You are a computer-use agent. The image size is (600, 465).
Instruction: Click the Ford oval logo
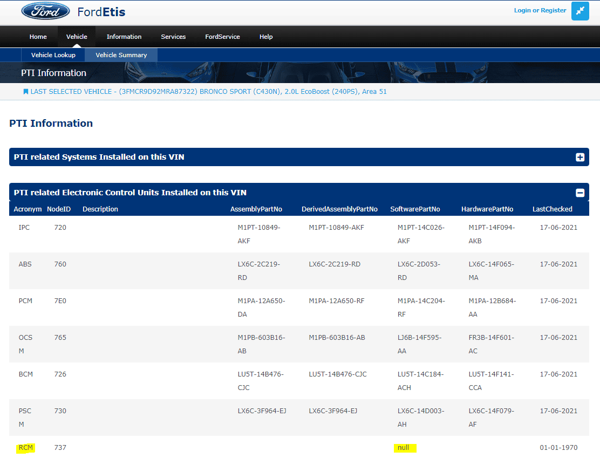coord(45,11)
